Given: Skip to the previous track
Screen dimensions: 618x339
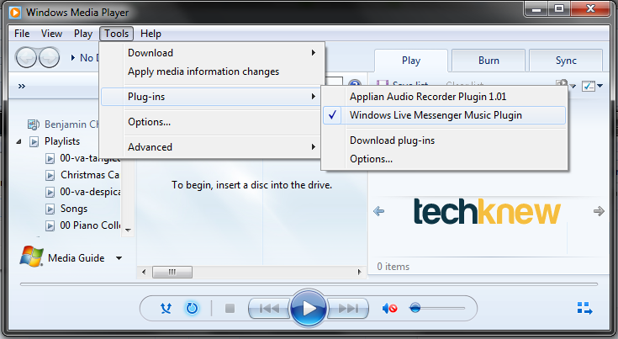Looking at the screenshot, I should coord(269,308).
